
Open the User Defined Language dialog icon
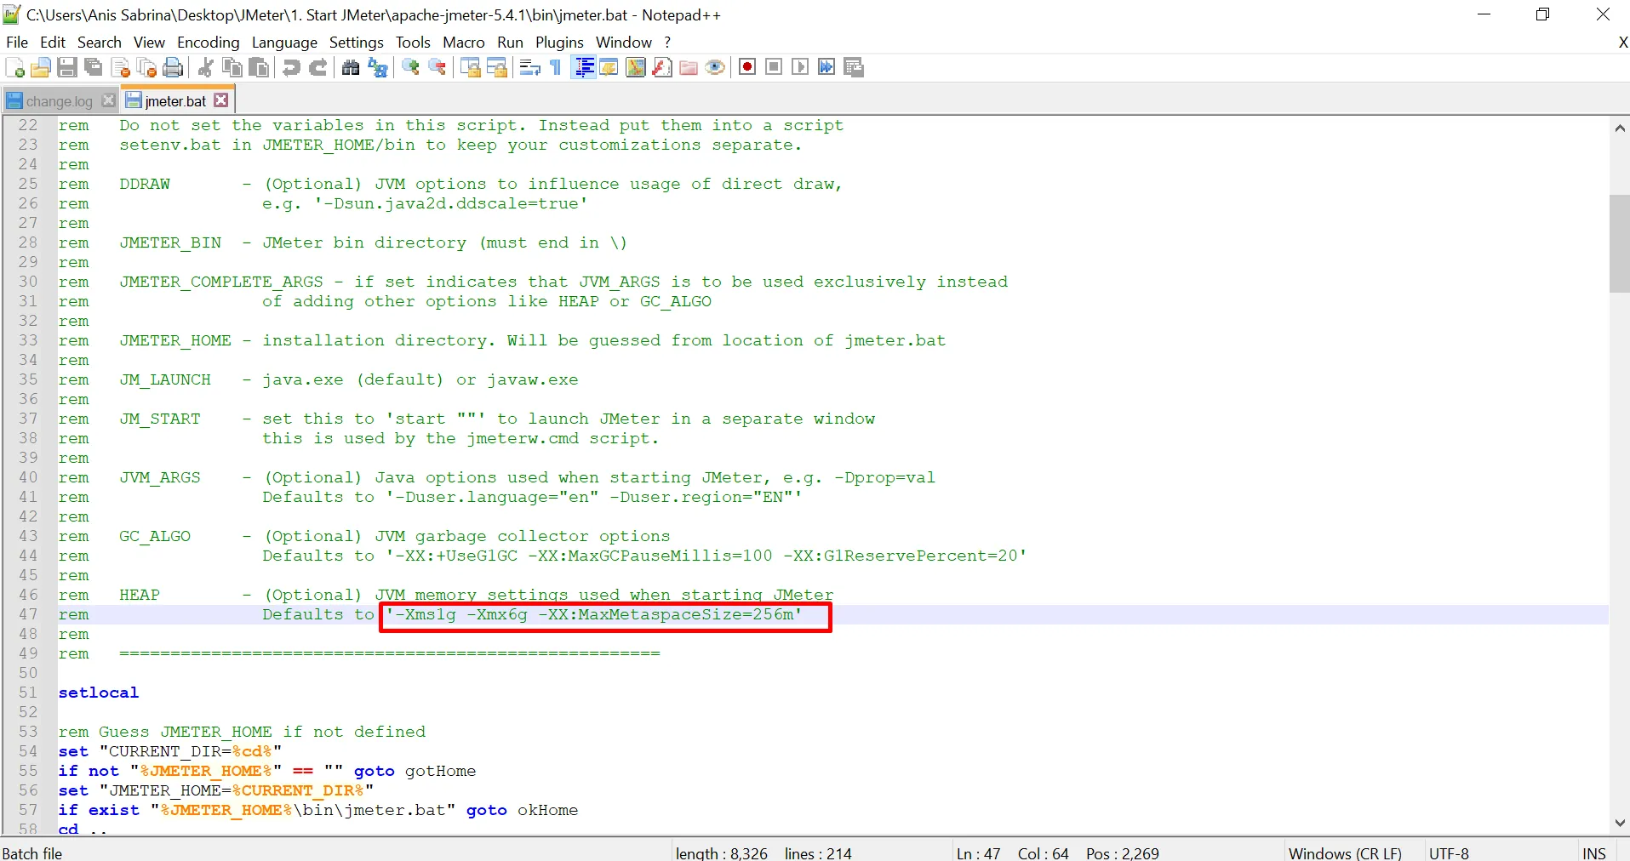pos(609,67)
